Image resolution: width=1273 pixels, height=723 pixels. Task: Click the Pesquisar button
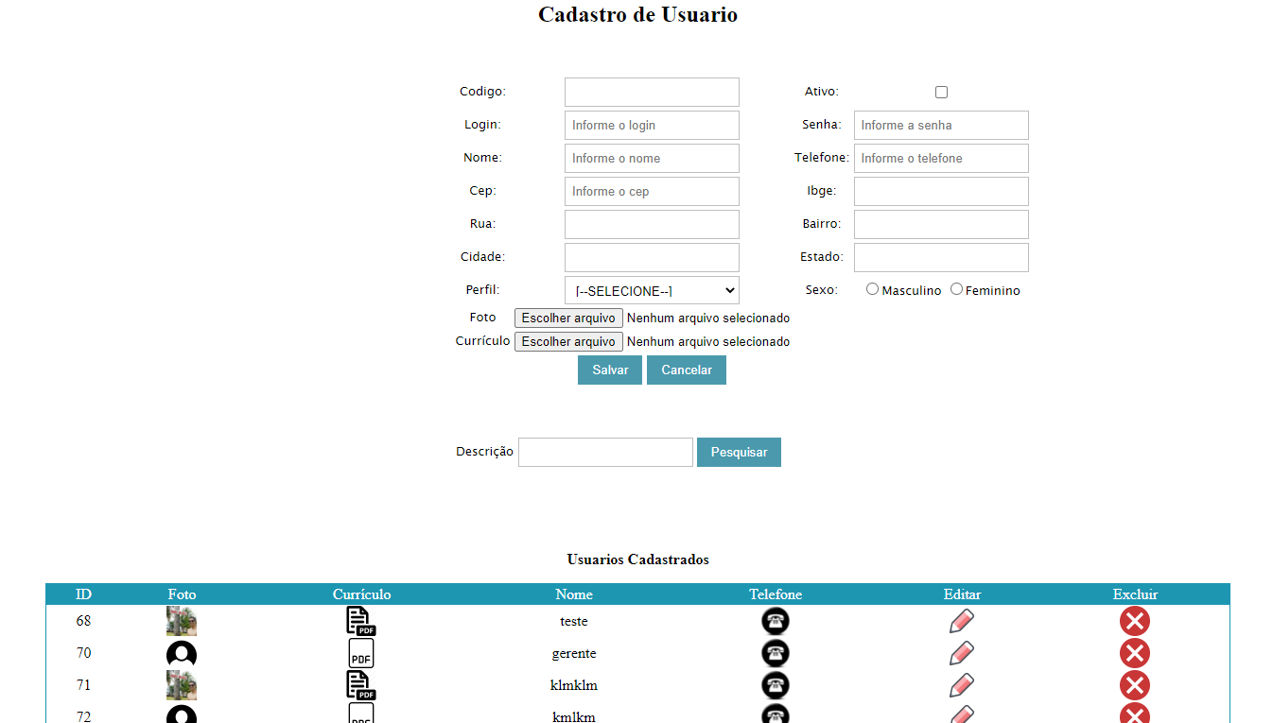point(739,452)
